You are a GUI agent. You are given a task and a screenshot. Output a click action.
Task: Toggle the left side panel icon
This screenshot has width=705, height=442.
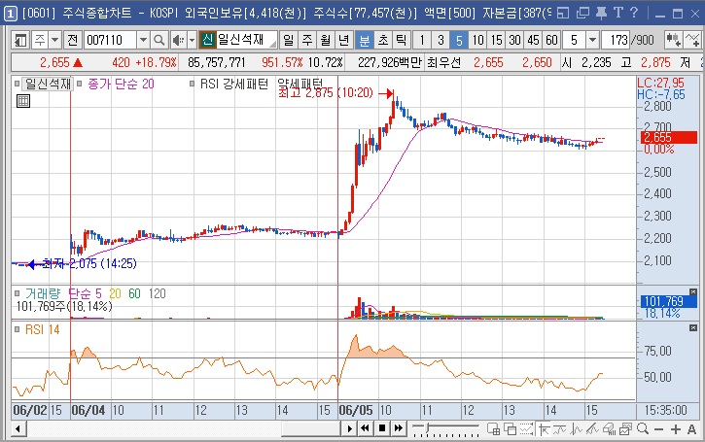[x=21, y=40]
